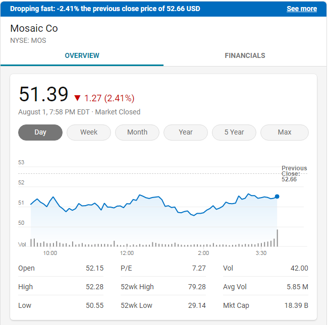Select the Day chart range

(40, 132)
